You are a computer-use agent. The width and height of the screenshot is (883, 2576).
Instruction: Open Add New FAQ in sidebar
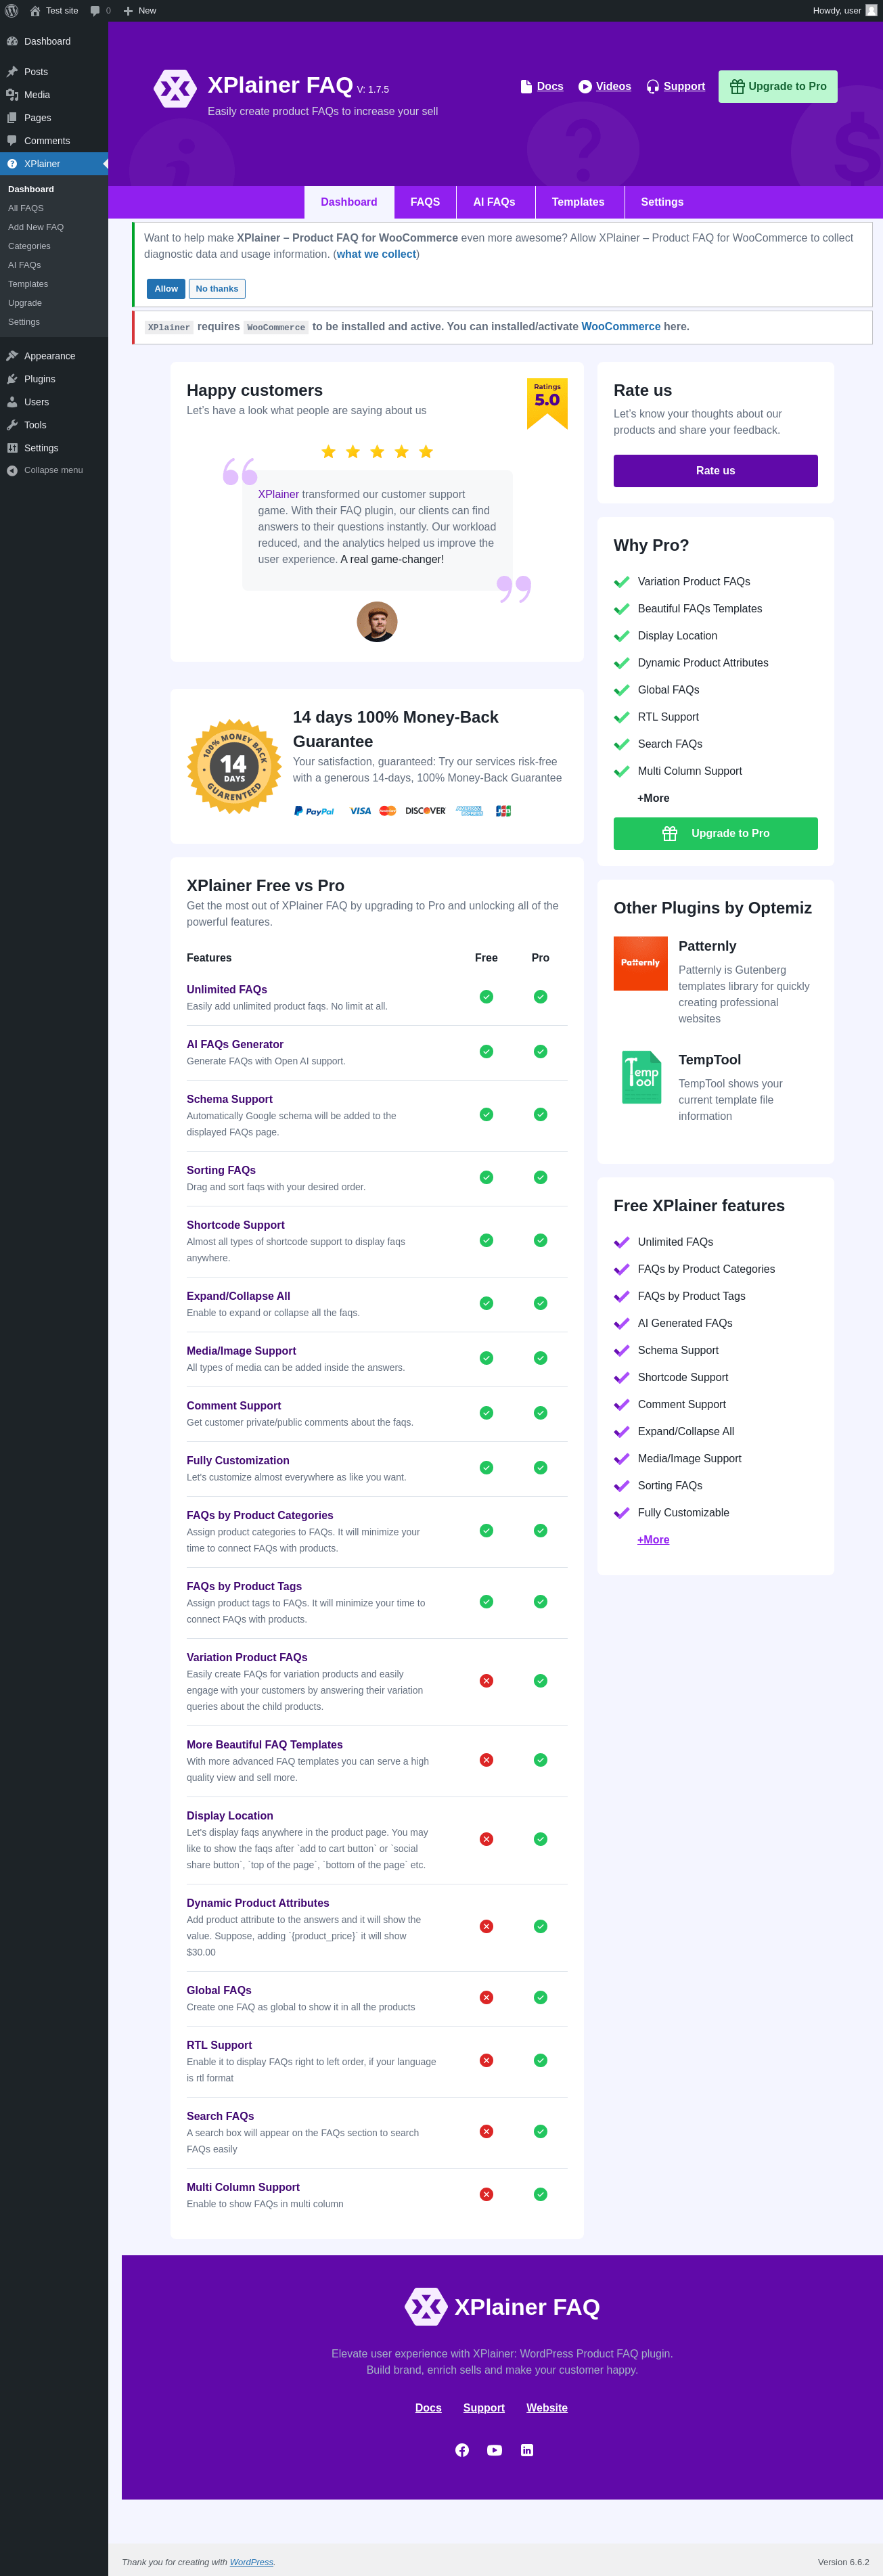pos(36,227)
